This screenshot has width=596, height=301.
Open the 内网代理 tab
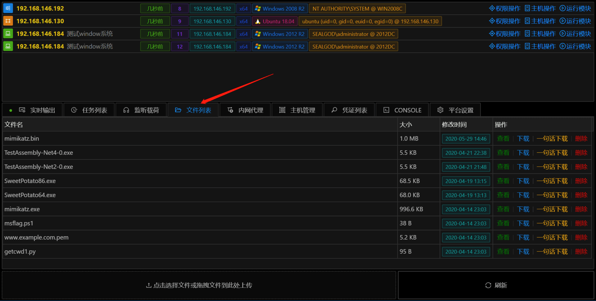pos(245,110)
